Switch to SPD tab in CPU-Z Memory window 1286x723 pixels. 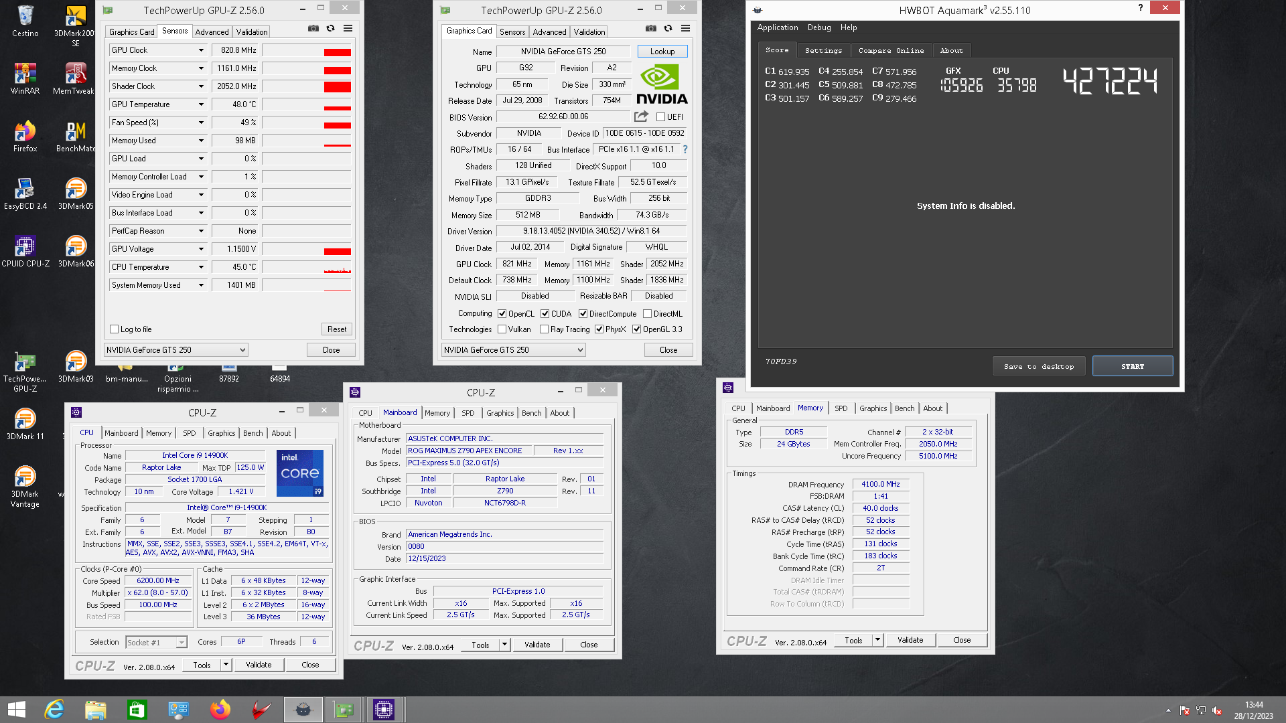pos(841,408)
